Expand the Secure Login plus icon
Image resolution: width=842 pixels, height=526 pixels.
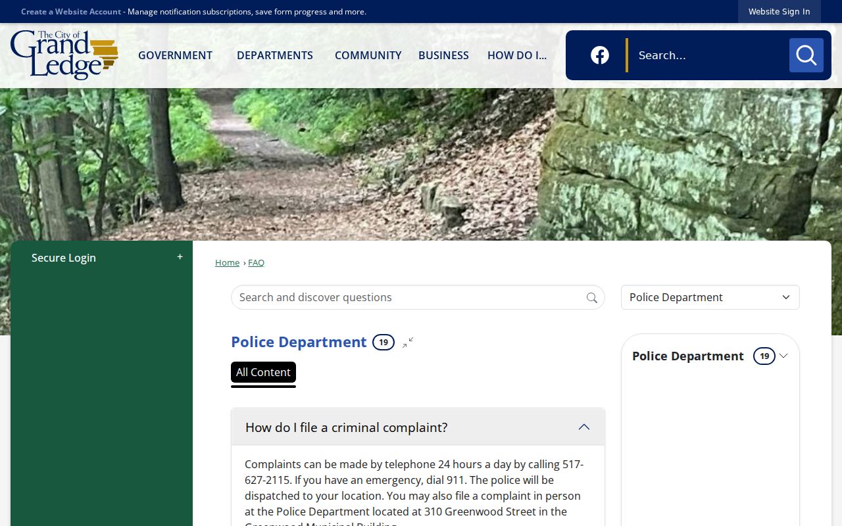180,257
